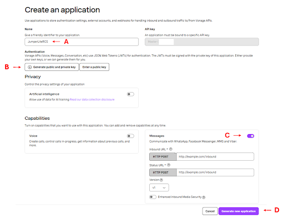284x219 pixels.
Task: Click HTTP POST selector for Status URL
Action: click(x=163, y=172)
